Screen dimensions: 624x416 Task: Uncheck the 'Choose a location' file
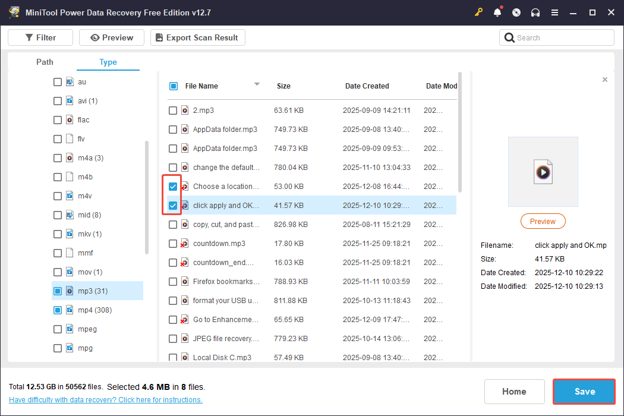click(172, 186)
